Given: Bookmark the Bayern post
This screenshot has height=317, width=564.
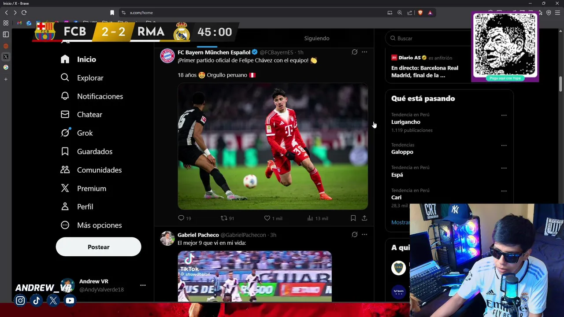Looking at the screenshot, I should [x=353, y=218].
